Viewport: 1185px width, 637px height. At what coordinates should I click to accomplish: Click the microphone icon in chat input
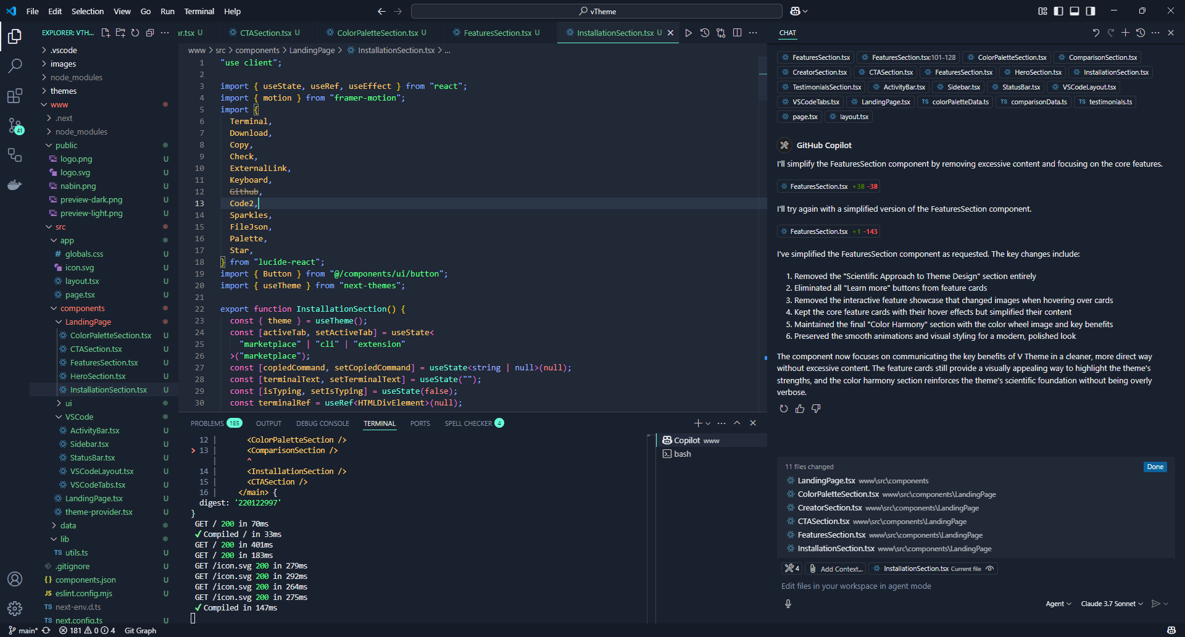click(x=788, y=604)
